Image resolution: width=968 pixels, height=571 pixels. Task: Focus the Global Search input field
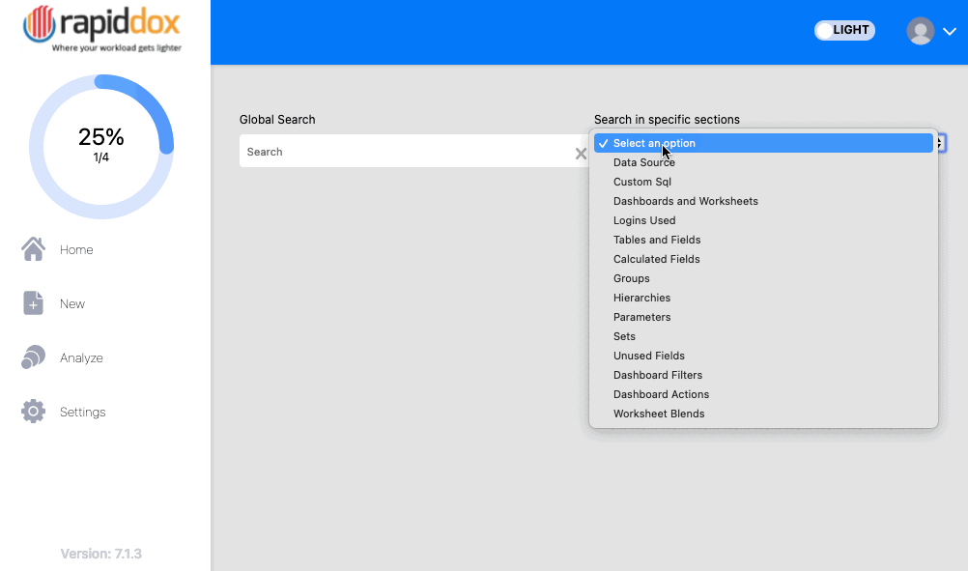[x=406, y=152]
